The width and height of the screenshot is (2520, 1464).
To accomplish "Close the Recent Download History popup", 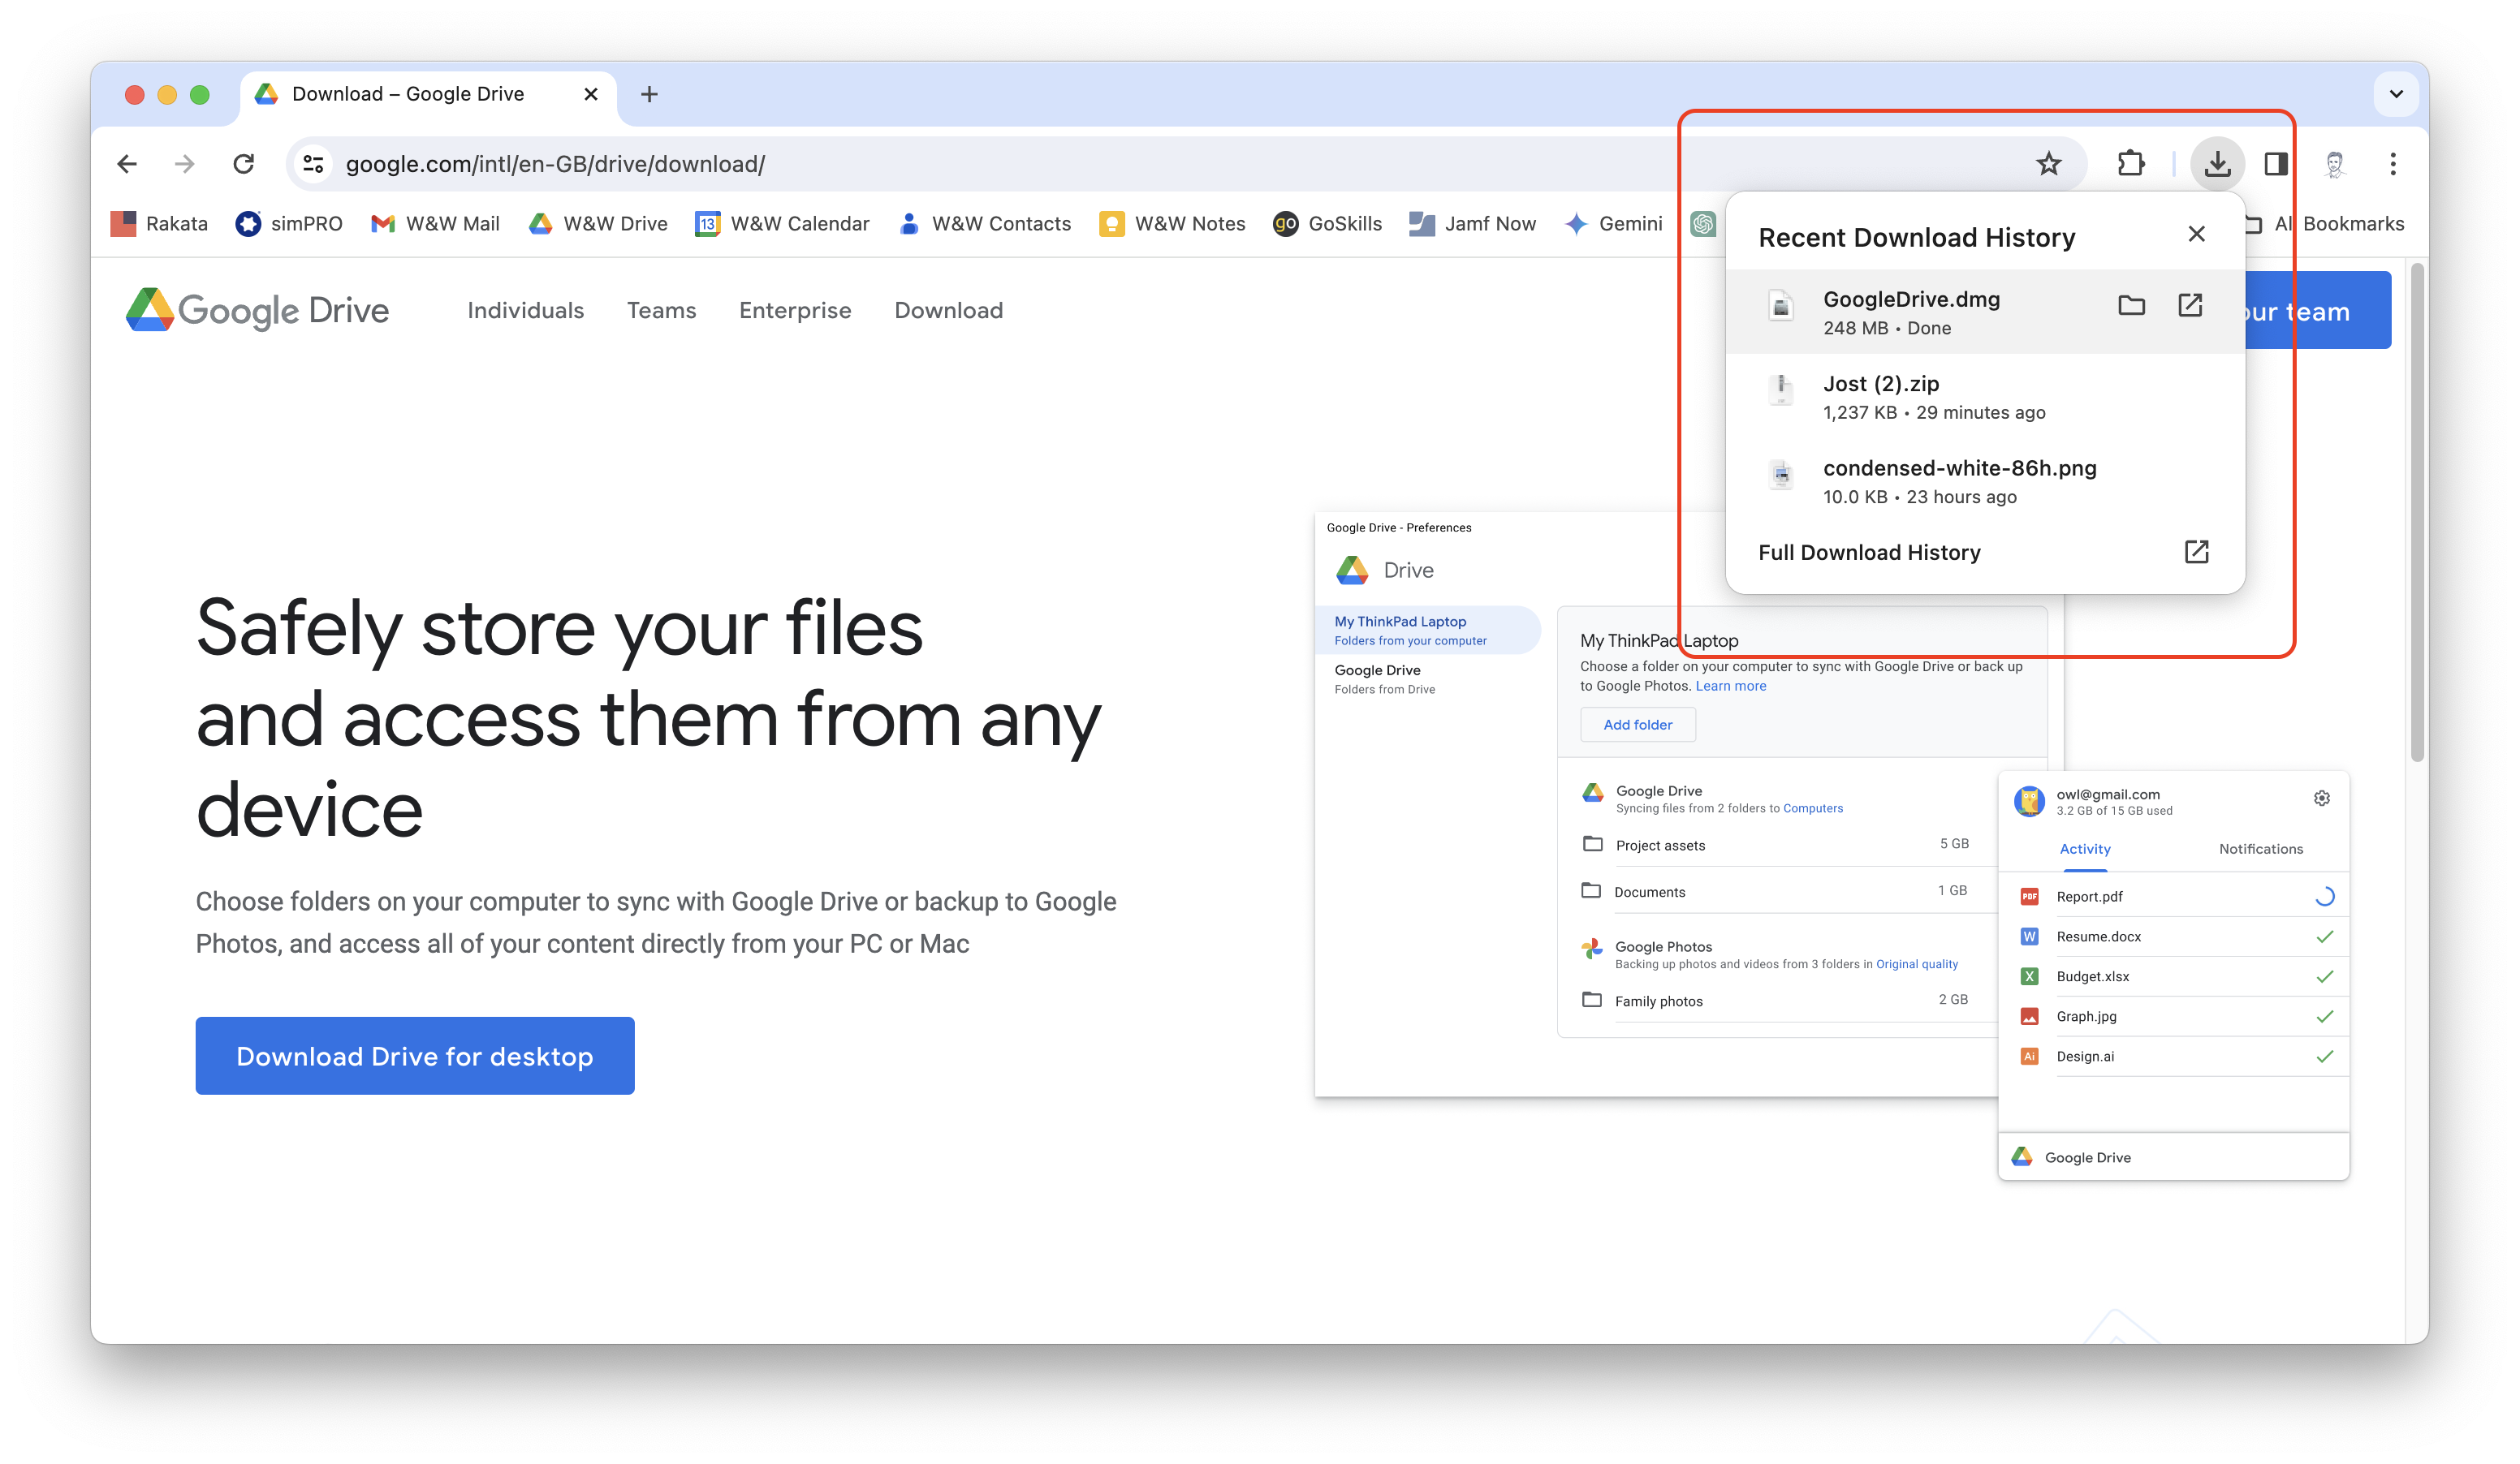I will [x=2196, y=234].
